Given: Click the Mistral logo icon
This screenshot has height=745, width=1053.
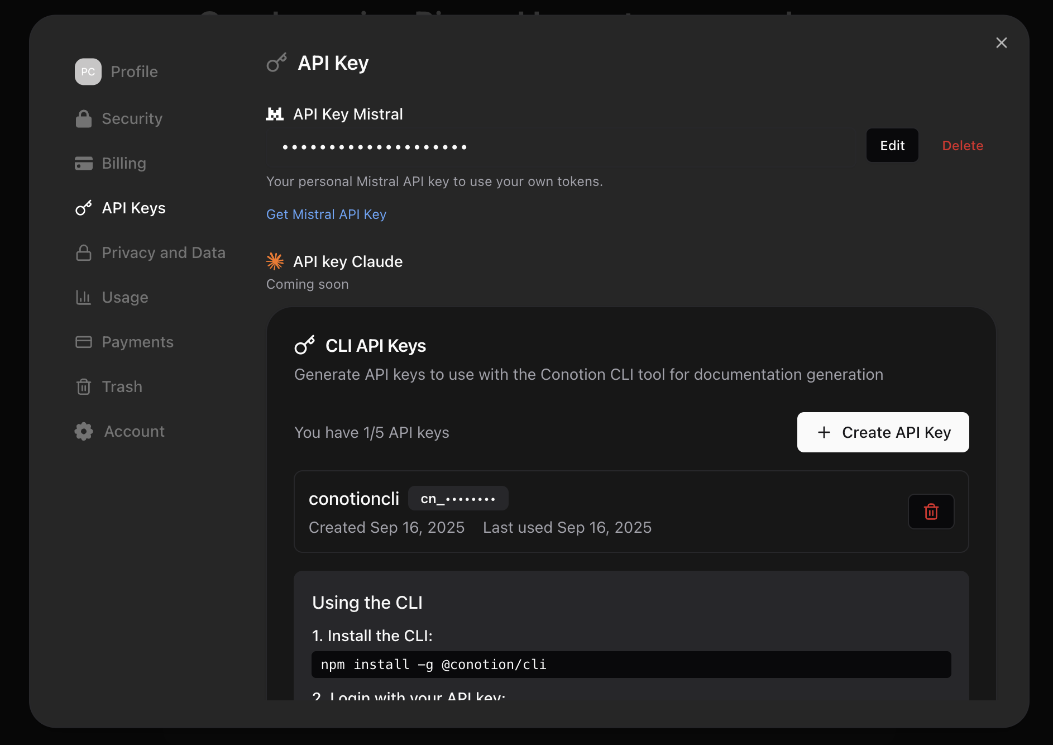Looking at the screenshot, I should point(275,114).
